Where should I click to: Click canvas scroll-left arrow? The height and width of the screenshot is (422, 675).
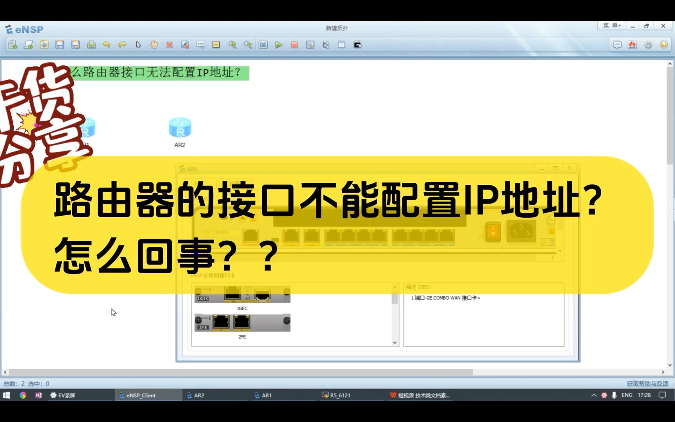[5, 372]
